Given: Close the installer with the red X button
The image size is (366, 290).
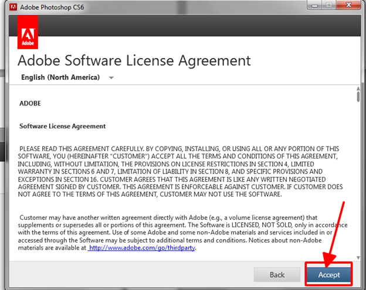Looking at the screenshot, I should click(348, 7).
